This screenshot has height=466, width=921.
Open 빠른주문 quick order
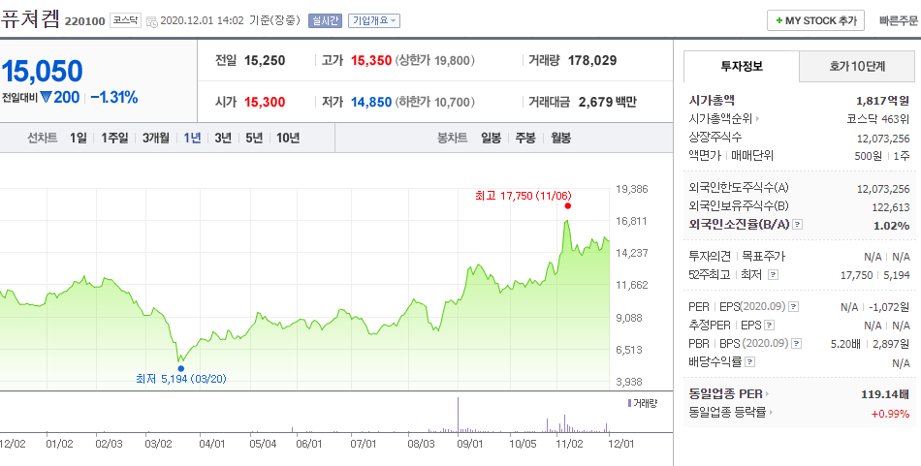[898, 20]
